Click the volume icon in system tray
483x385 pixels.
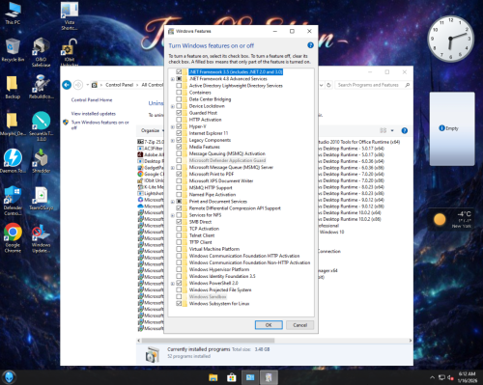click(450, 377)
